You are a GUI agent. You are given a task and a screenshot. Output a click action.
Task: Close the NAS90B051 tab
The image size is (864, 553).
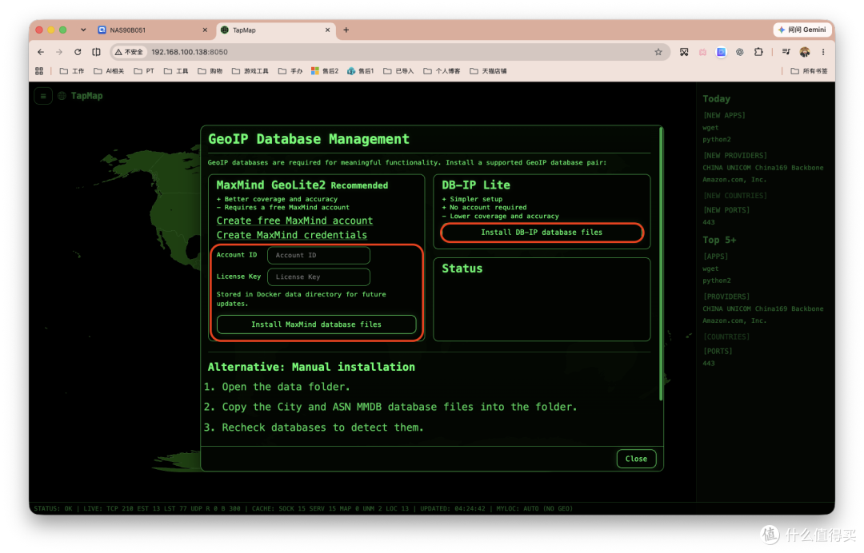point(205,30)
